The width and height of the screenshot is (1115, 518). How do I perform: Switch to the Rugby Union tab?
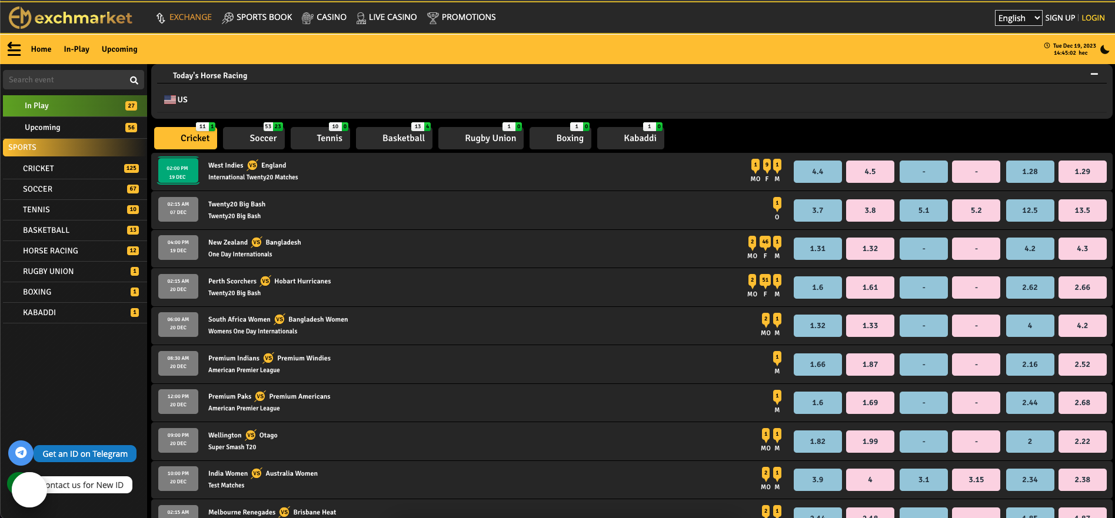pyautogui.click(x=481, y=138)
